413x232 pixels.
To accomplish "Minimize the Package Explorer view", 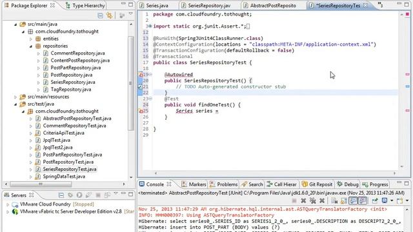I will click(123, 4).
